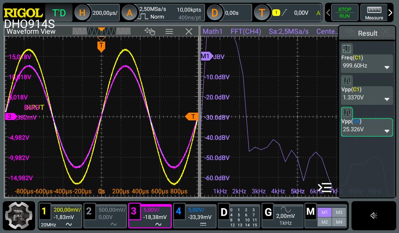Open channel 4 5,00V/ scale setting
Viewport: 399px width, 233px height.
tap(196, 210)
